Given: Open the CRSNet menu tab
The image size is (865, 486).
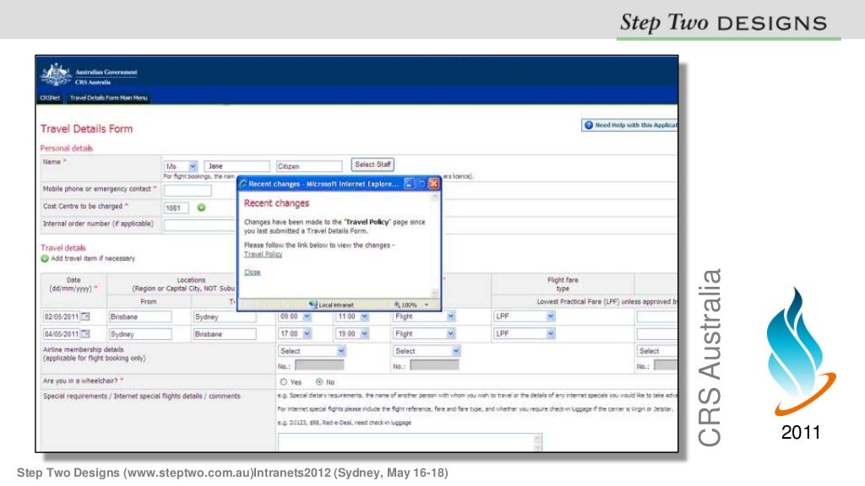Looking at the screenshot, I should (x=50, y=98).
